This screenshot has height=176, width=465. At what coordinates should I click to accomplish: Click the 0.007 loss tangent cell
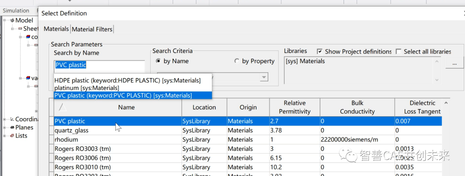pyautogui.click(x=418, y=121)
